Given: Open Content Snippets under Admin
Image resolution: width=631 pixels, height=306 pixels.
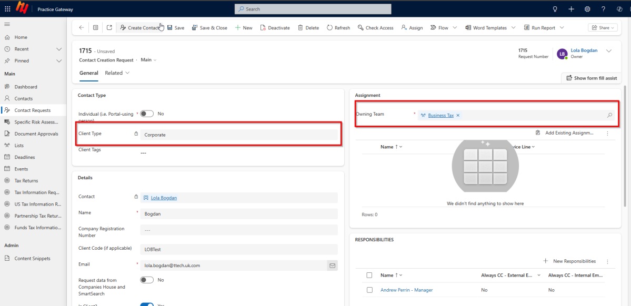Looking at the screenshot, I should (x=33, y=259).
